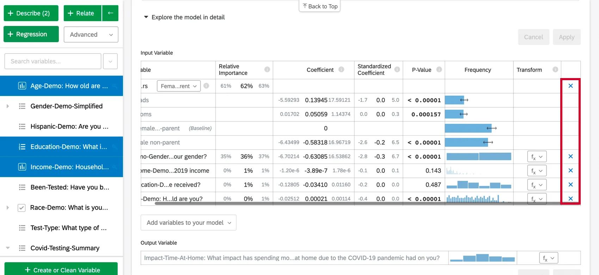
Task: Click the back arrow next to Relate
Action: pos(110,13)
